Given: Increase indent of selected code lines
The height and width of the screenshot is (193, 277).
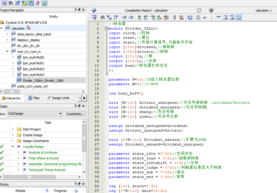Looking at the screenshot, I should (124, 17).
